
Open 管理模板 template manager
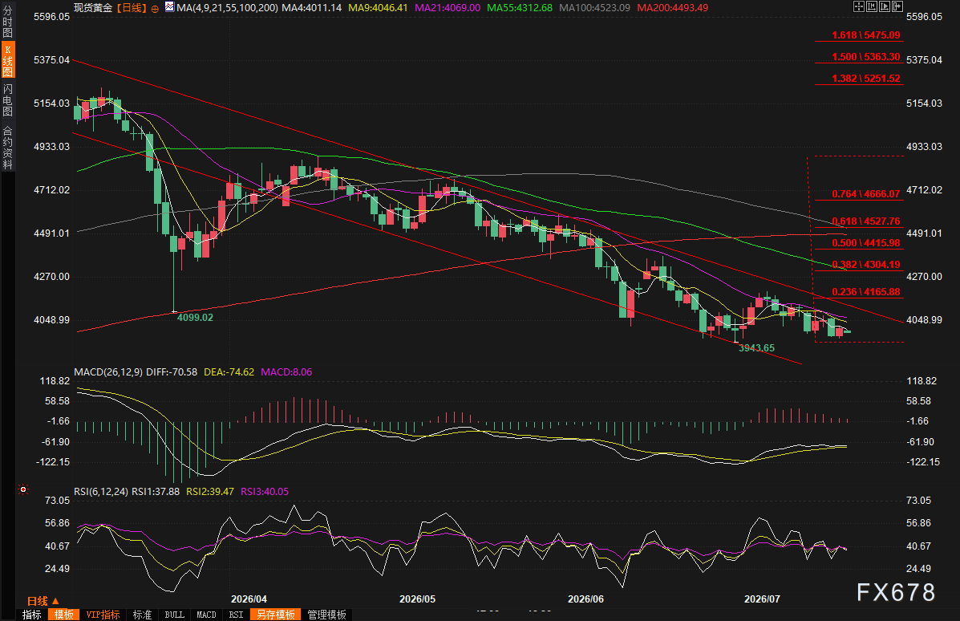pos(327,615)
